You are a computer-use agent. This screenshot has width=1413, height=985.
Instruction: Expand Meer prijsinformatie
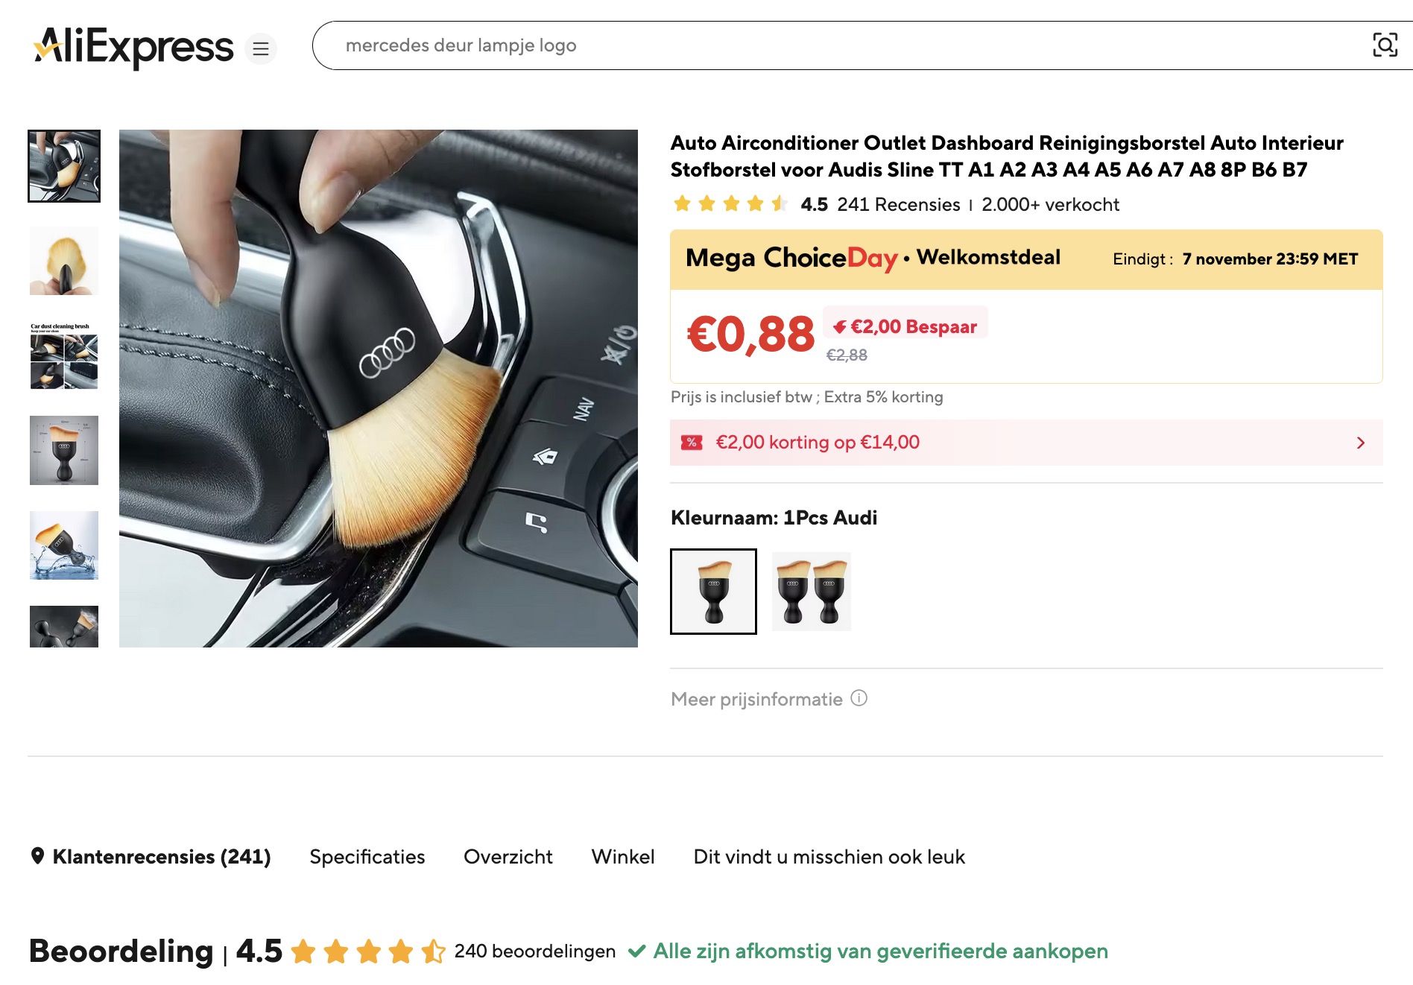click(x=755, y=699)
